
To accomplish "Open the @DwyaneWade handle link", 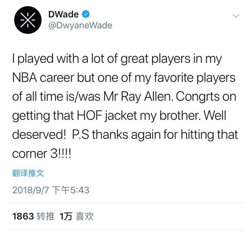I will tap(80, 25).
